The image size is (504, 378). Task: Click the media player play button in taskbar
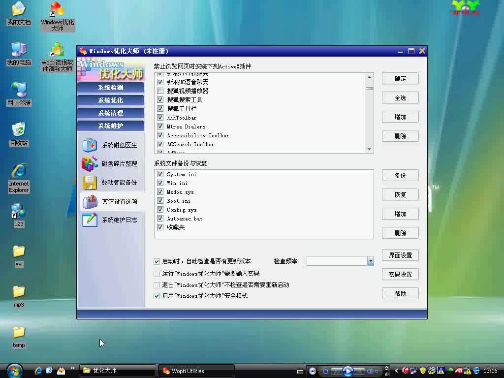[348, 371]
